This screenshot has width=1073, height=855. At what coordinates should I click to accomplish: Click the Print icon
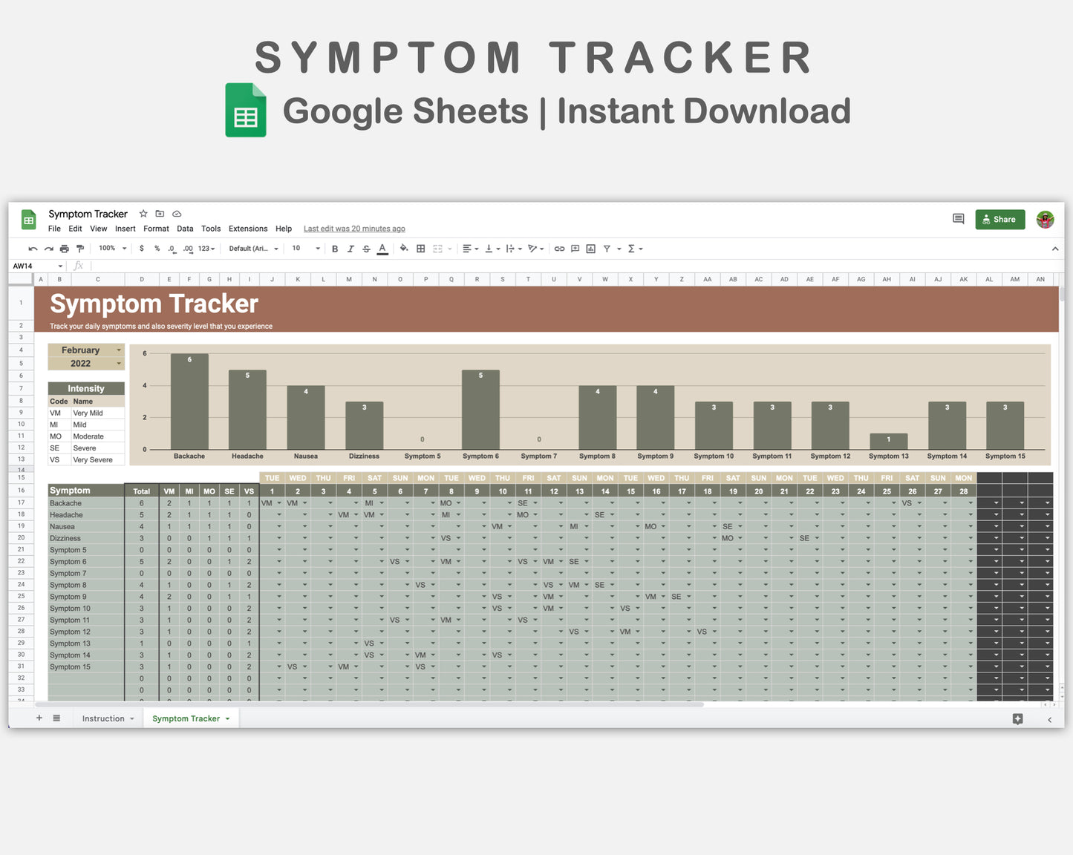point(65,249)
